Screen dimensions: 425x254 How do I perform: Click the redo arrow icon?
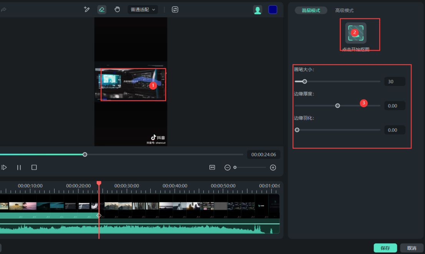(3, 10)
